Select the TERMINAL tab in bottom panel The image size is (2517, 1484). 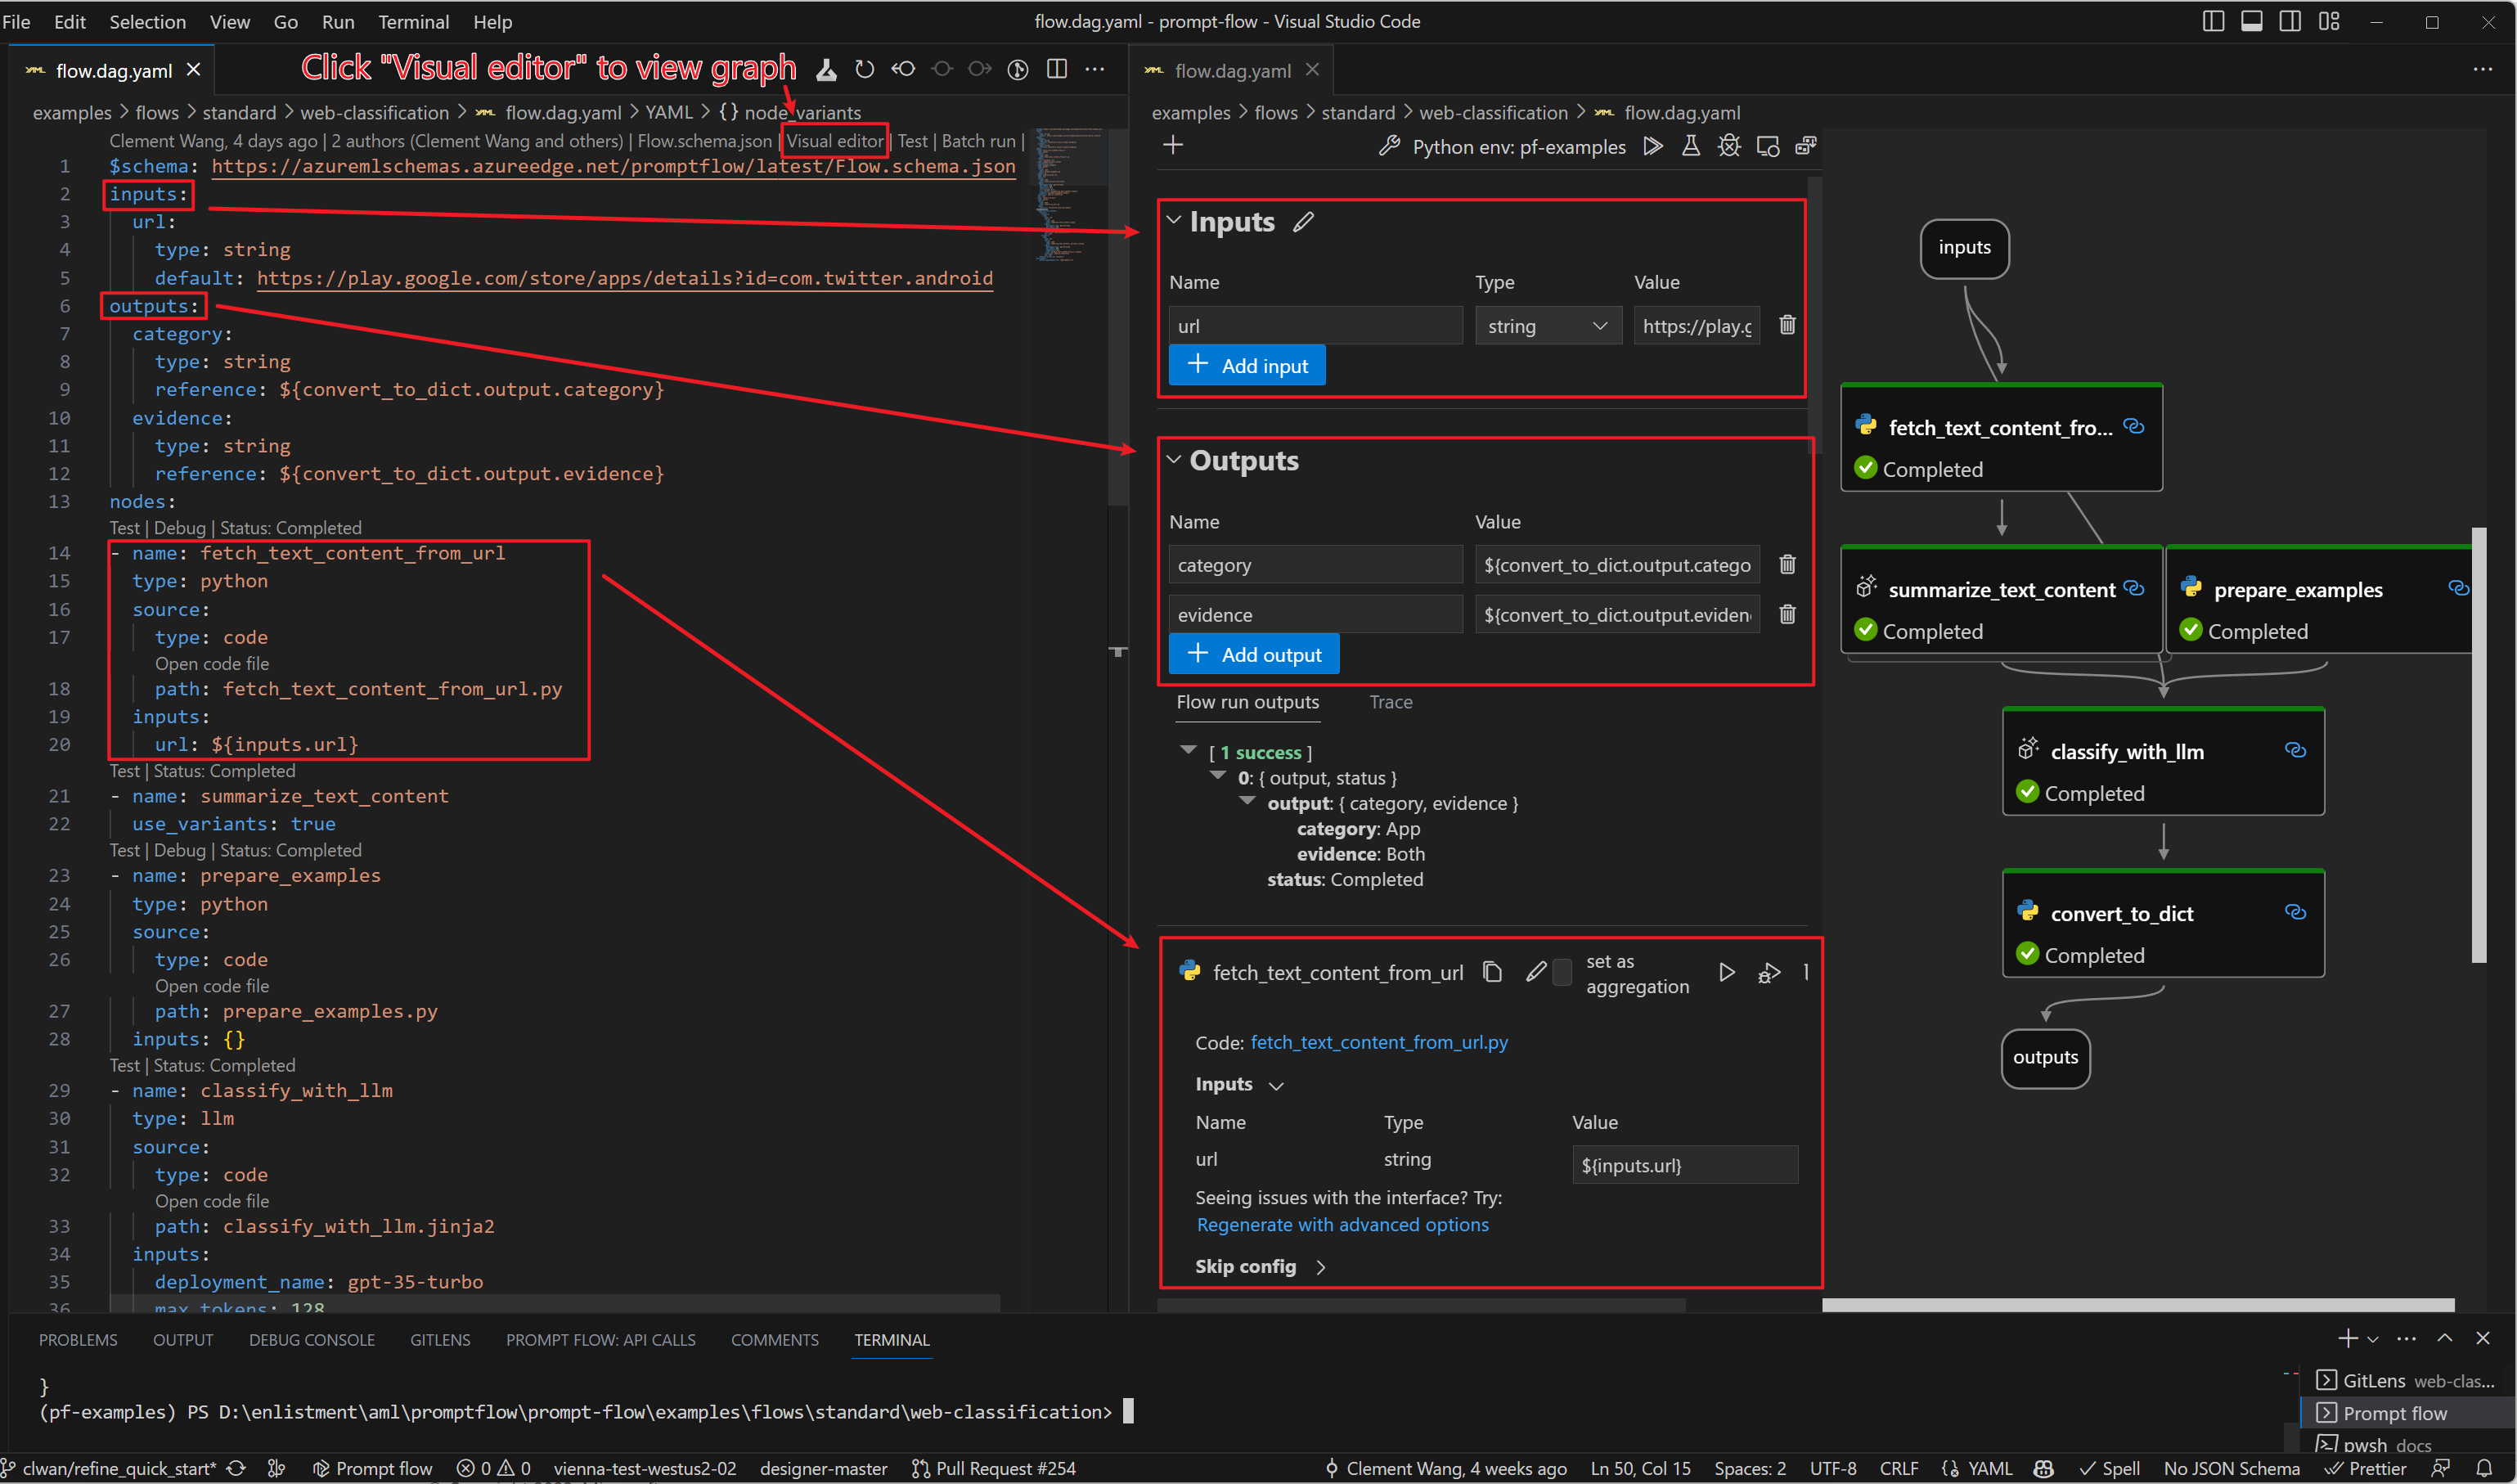[x=890, y=1339]
